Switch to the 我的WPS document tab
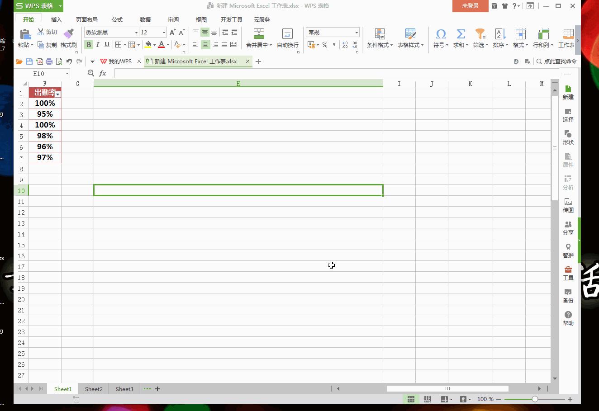 (120, 61)
